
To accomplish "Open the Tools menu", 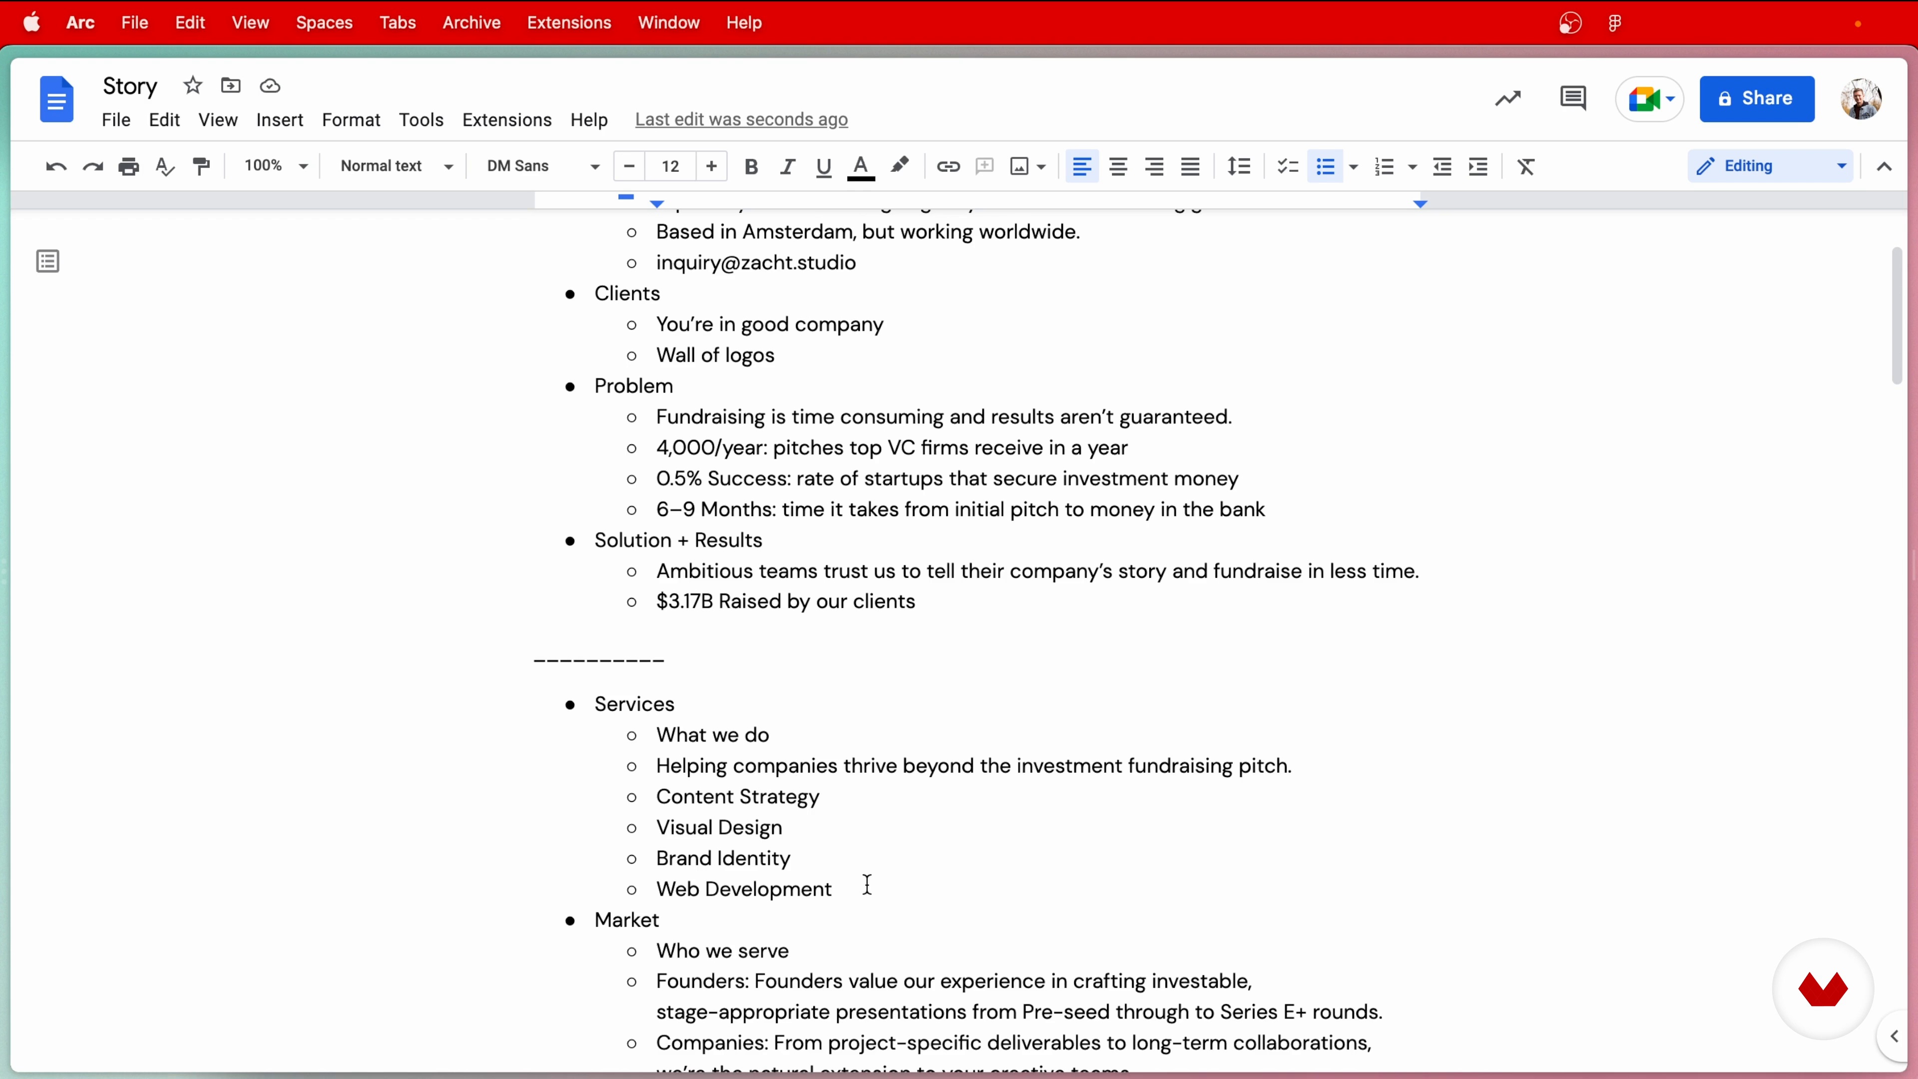I will 421,120.
